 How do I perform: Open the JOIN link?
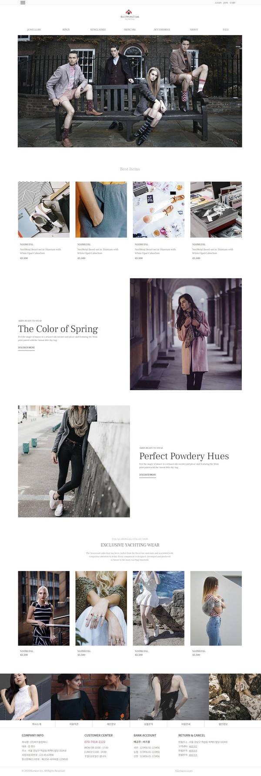225,3
